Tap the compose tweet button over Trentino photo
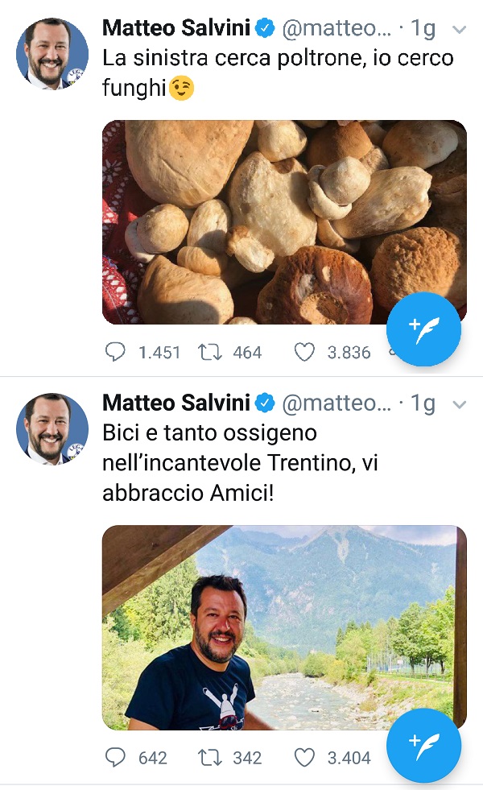 [x=423, y=745]
